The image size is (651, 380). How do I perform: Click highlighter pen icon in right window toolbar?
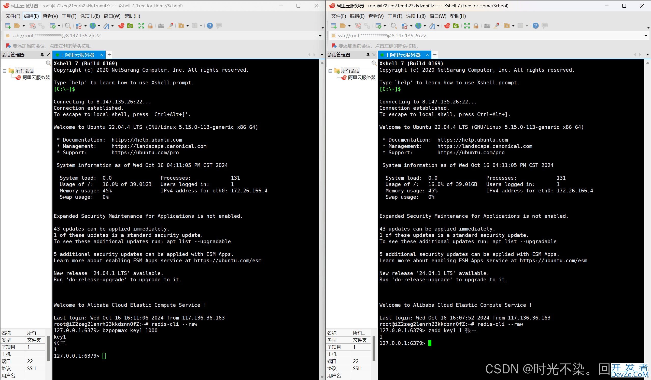point(496,25)
